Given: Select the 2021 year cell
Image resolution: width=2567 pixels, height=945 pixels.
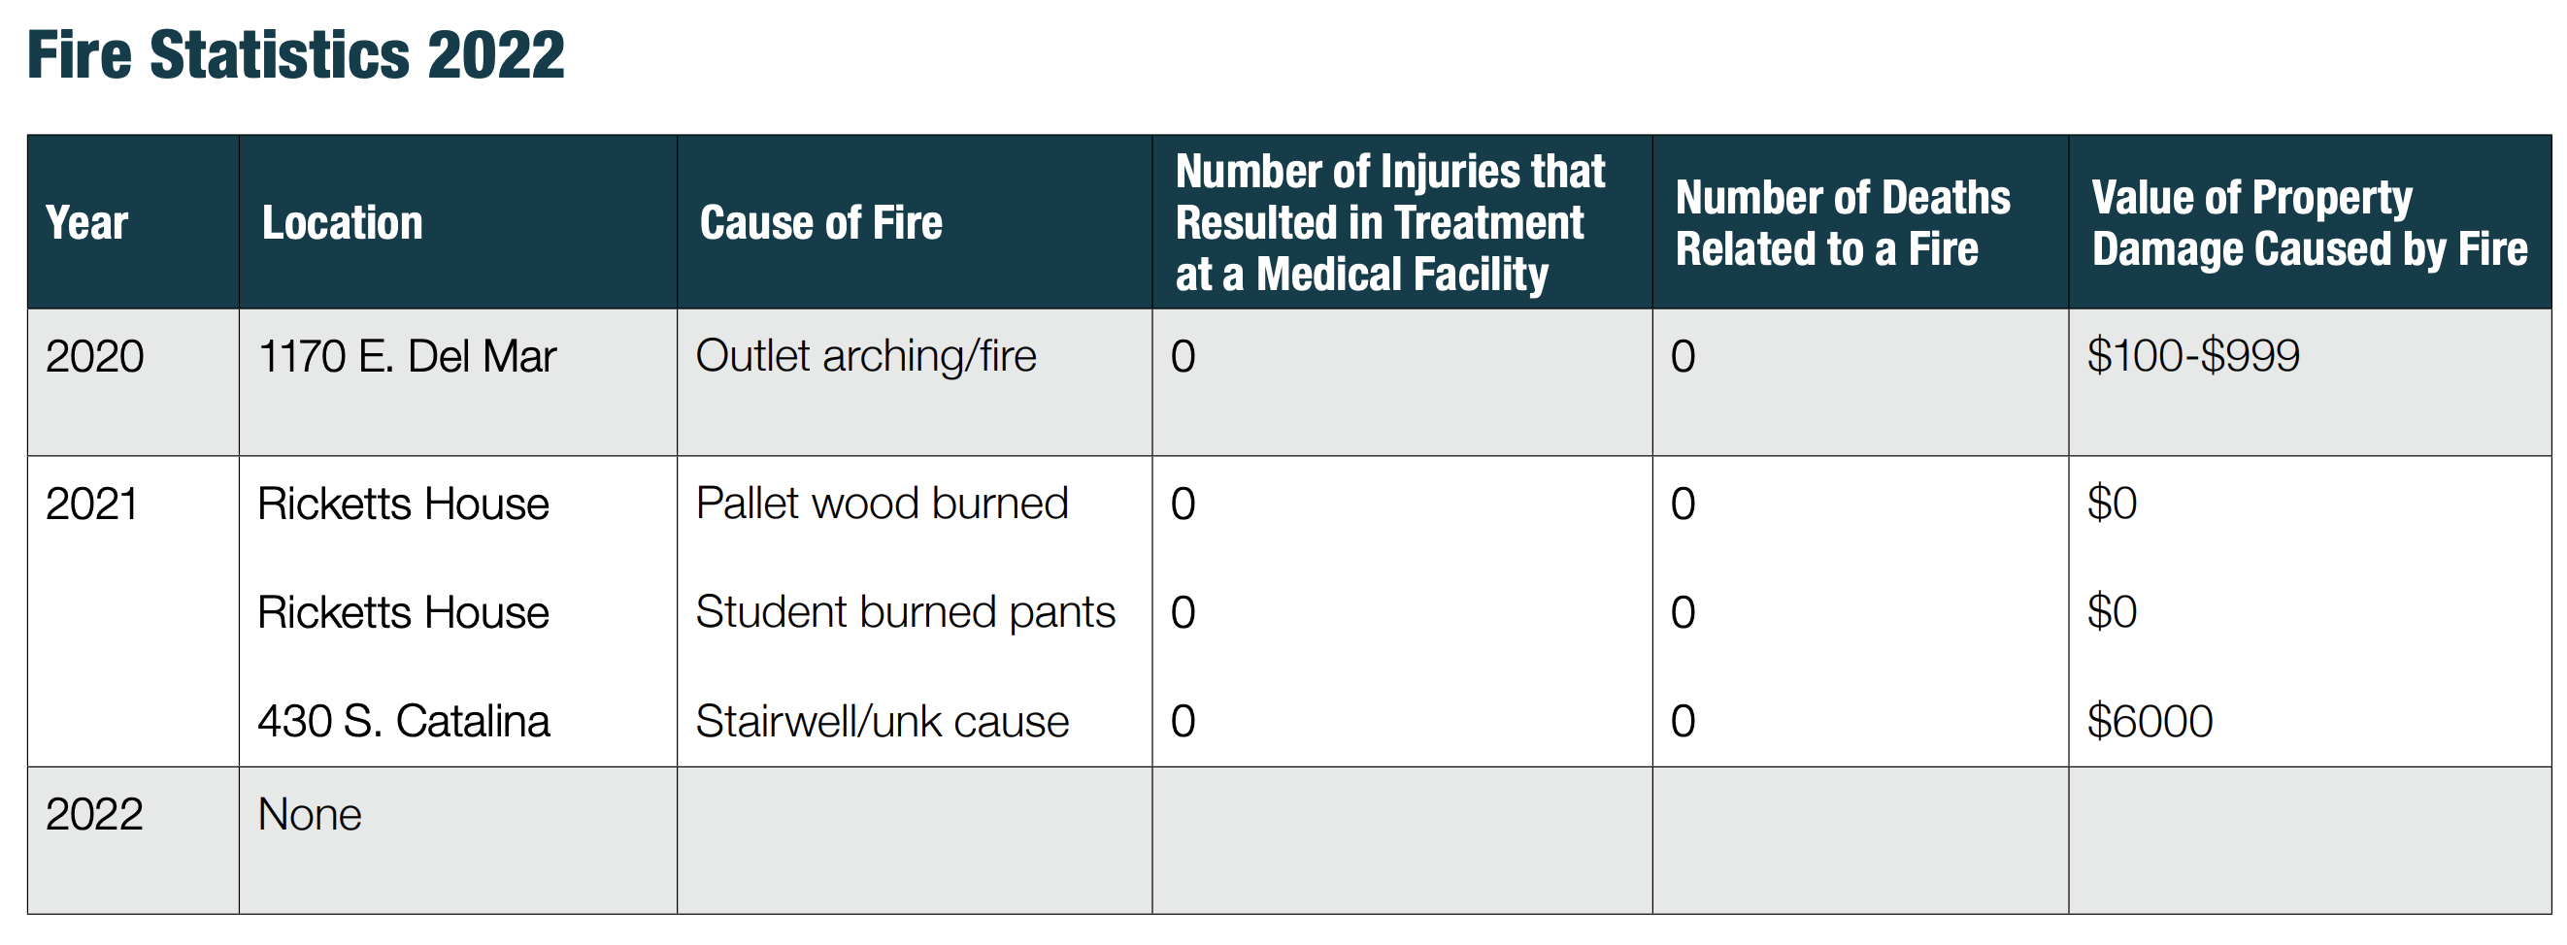Looking at the screenshot, I should [x=91, y=504].
